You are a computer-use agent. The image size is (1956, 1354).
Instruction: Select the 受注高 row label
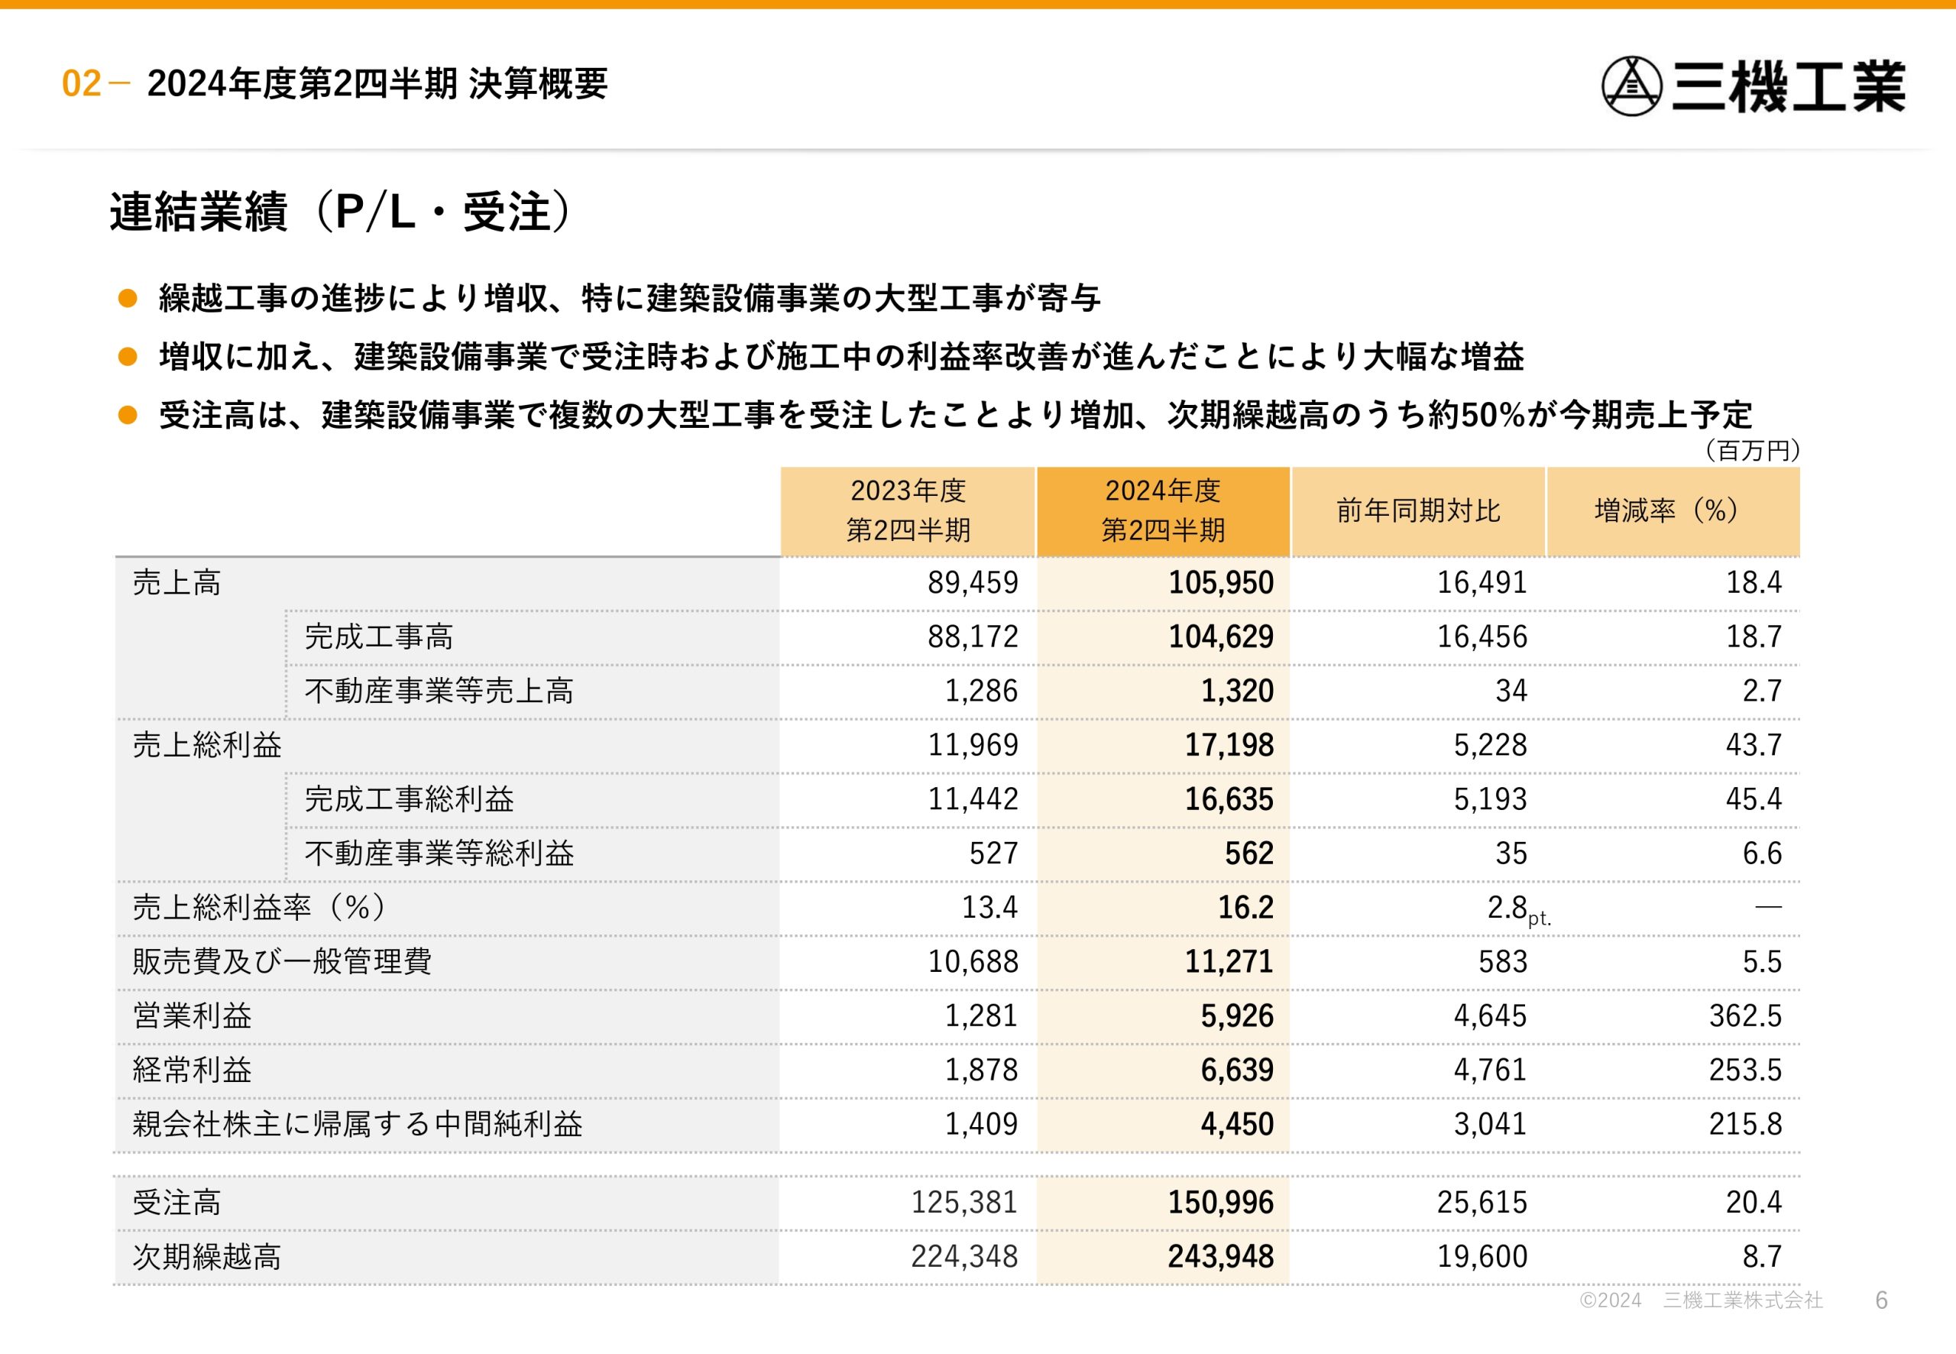[176, 1203]
